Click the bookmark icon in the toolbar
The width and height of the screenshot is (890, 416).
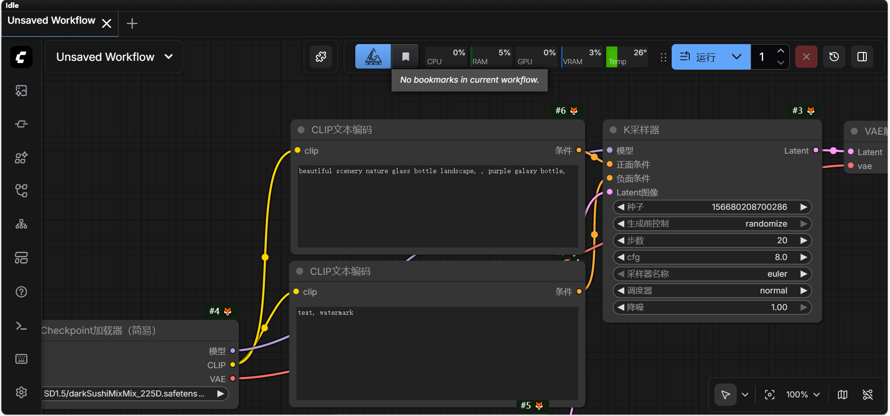click(x=405, y=57)
